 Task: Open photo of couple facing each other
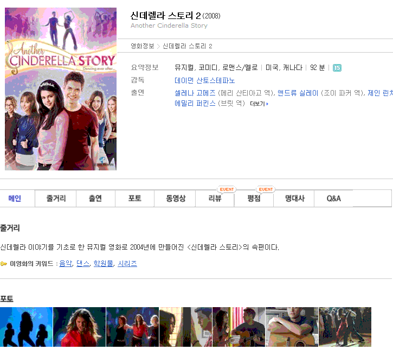186,327
